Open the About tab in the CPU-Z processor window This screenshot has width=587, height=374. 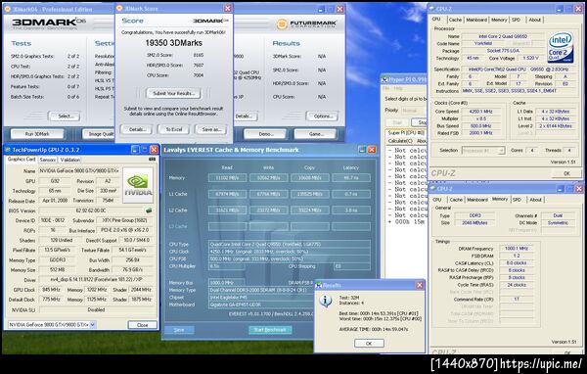534,20
